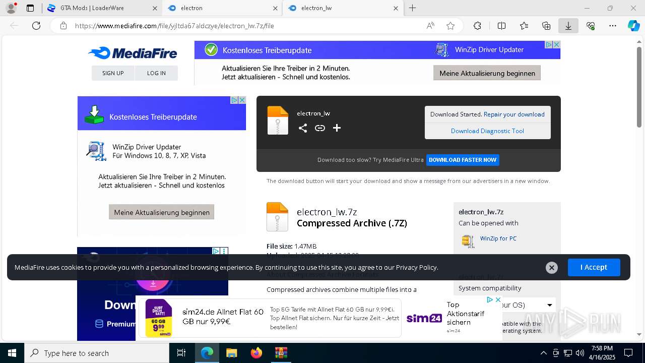The image size is (645, 363).
Task: Add this page to favorites
Action: pyautogui.click(x=450, y=26)
